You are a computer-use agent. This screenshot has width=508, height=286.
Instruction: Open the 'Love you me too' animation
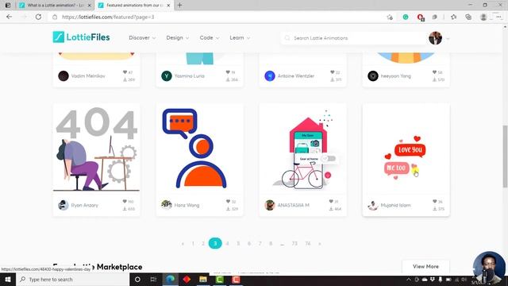(x=406, y=149)
